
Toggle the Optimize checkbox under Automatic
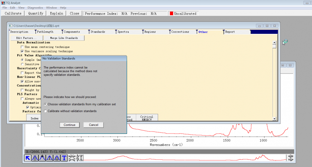[x=28, y=107]
